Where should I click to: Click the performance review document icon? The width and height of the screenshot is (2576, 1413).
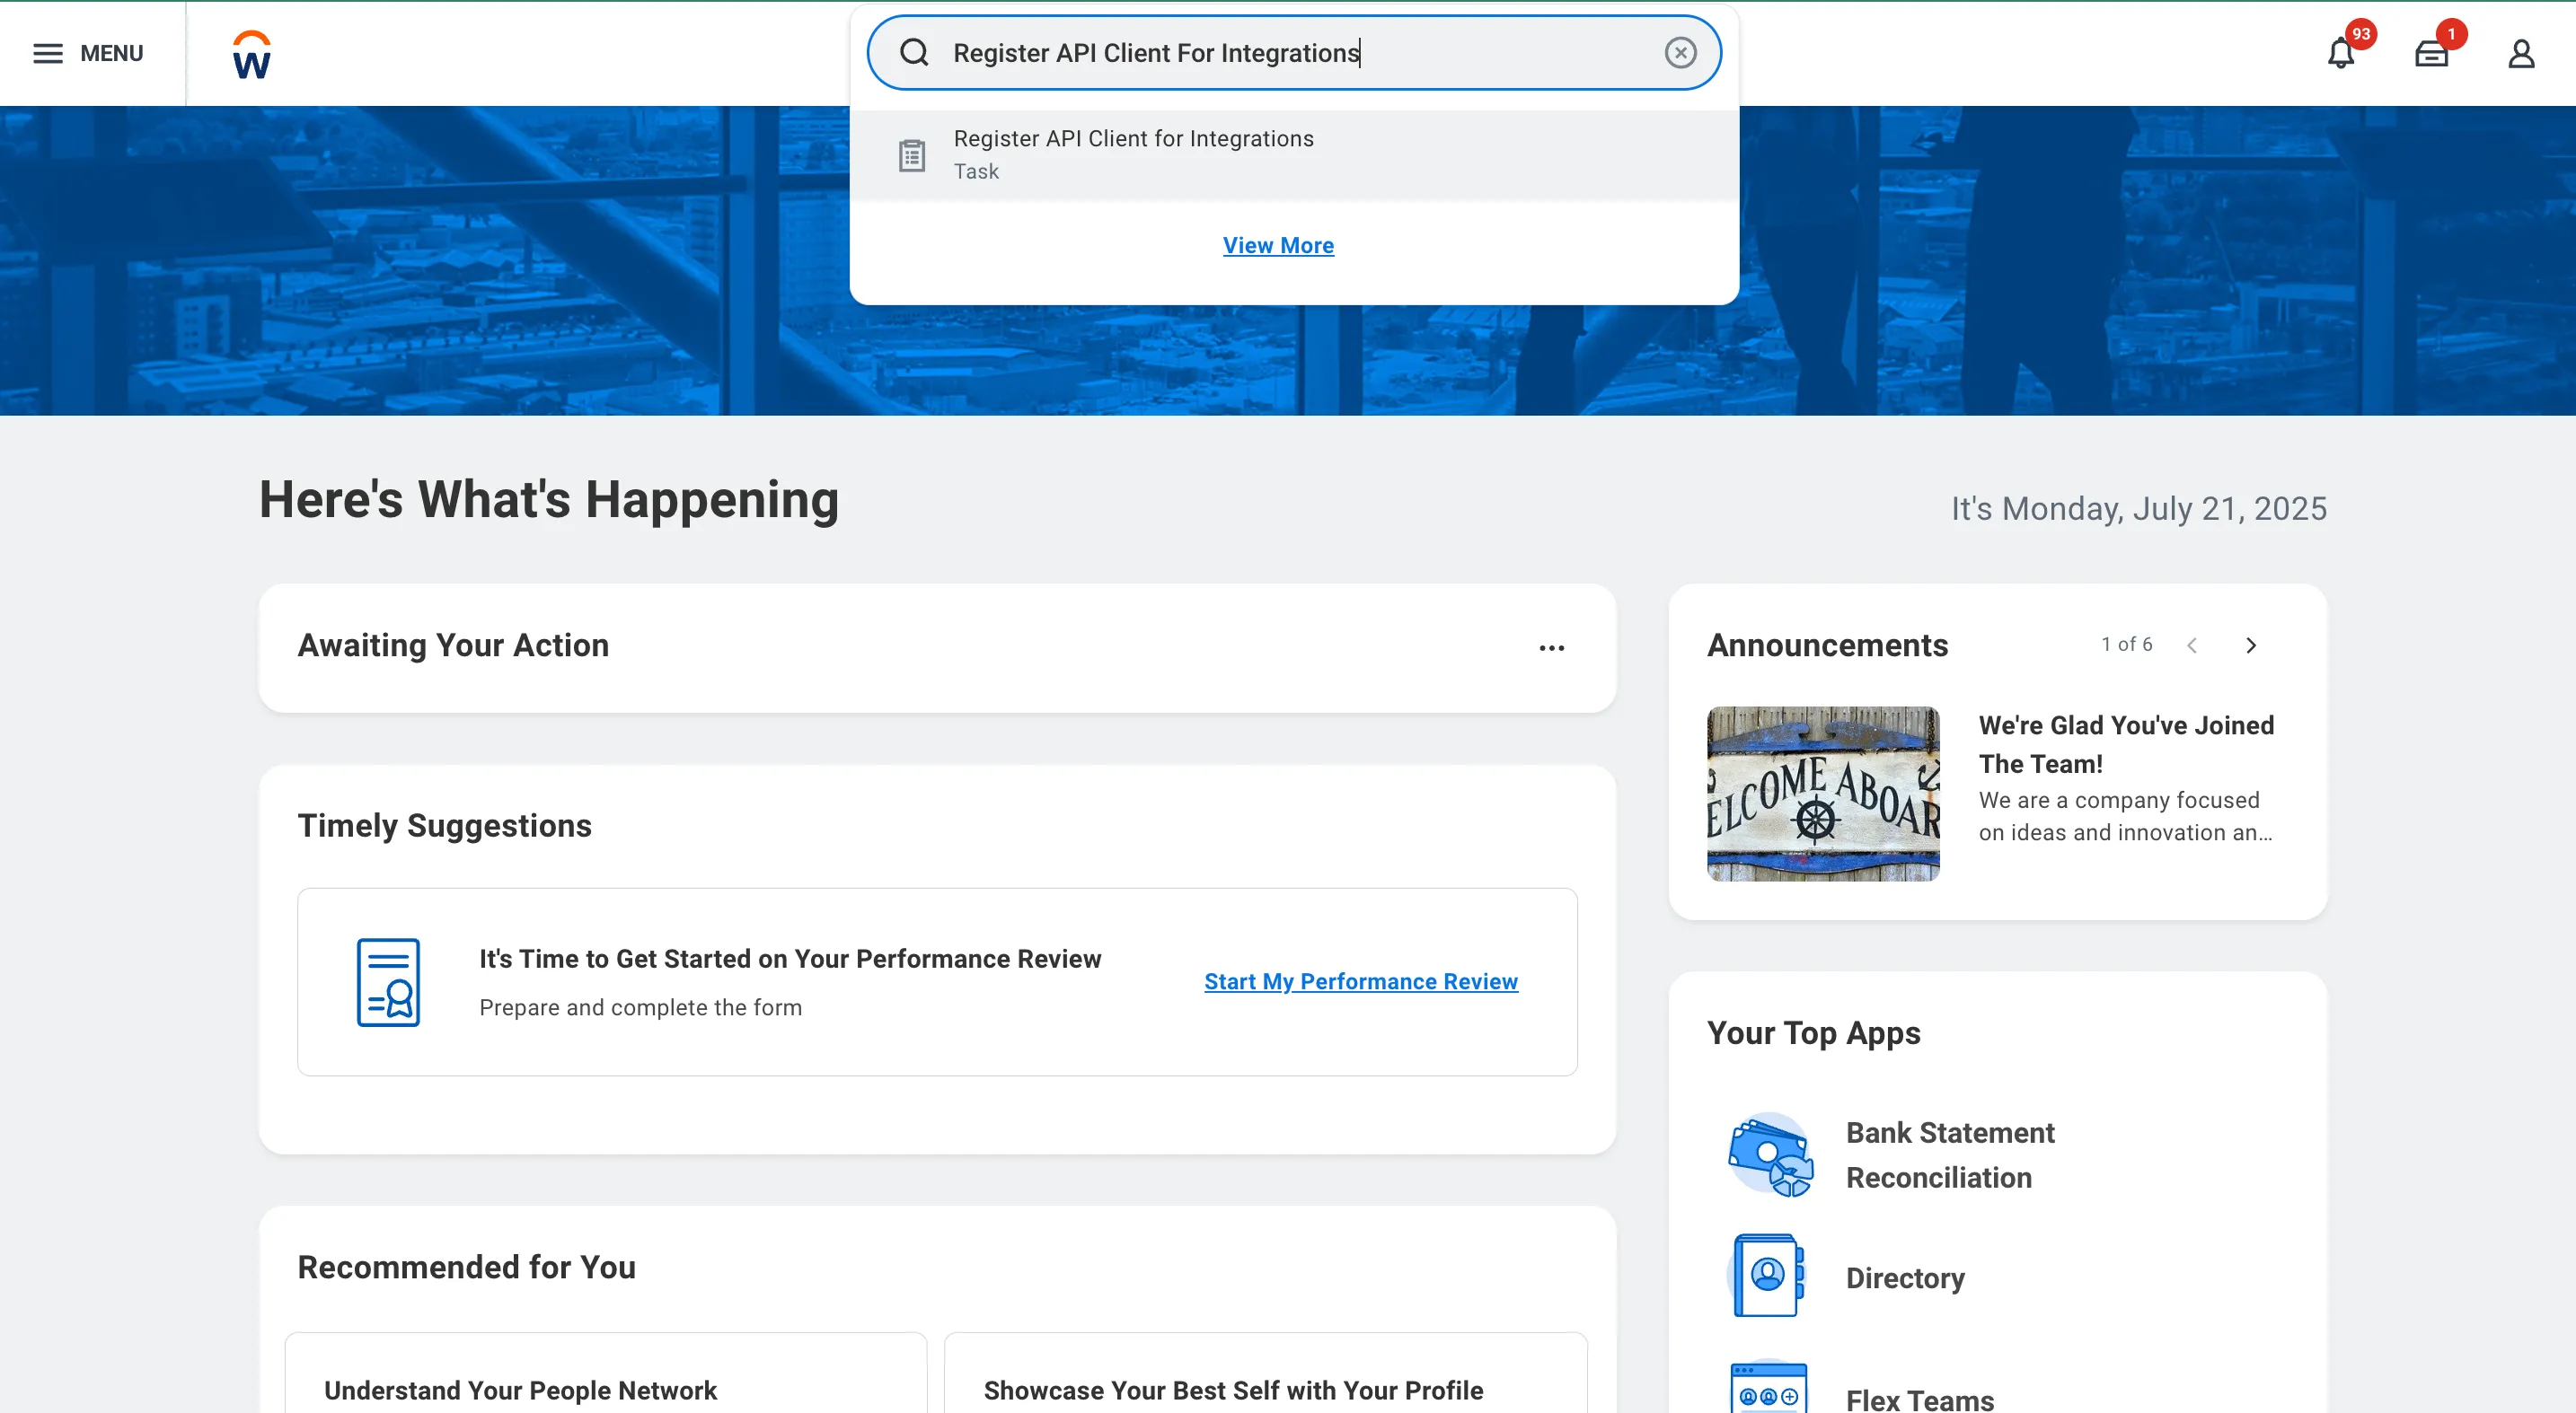tap(388, 981)
